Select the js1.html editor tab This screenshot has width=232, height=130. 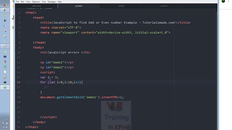pos(79,6)
